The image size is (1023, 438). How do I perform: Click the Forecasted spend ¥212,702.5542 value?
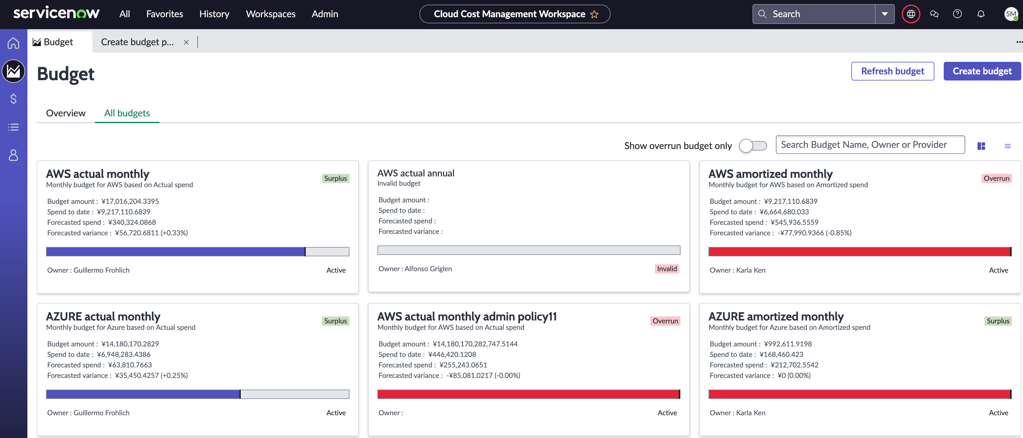click(795, 365)
